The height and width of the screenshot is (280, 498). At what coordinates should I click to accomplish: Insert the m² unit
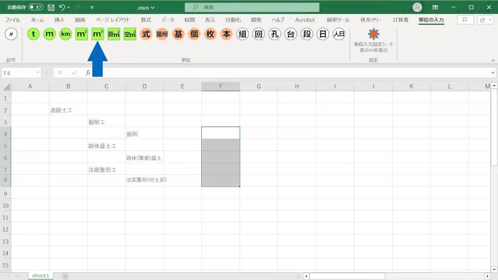pos(81,34)
